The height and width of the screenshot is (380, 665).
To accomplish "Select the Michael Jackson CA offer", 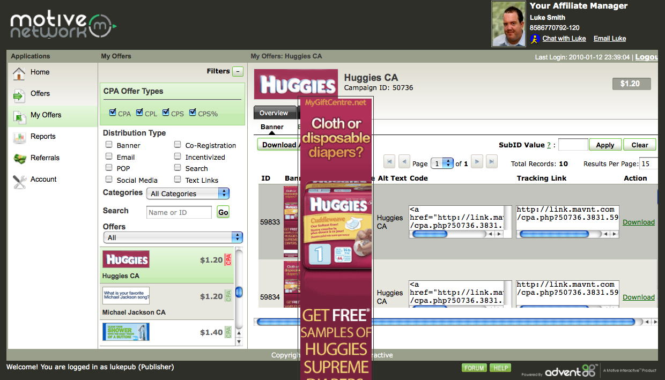I will (167, 301).
